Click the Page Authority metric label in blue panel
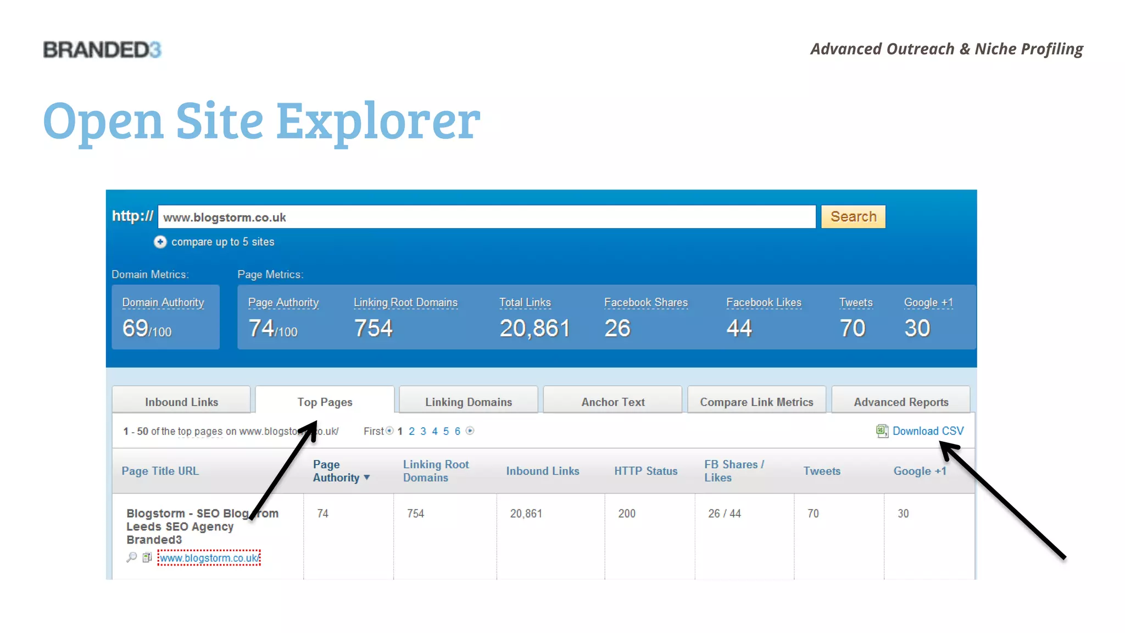The image size is (1125, 633). click(283, 303)
